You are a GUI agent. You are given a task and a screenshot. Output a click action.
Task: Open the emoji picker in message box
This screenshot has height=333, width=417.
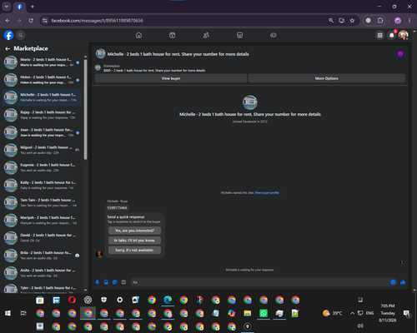coord(393,282)
